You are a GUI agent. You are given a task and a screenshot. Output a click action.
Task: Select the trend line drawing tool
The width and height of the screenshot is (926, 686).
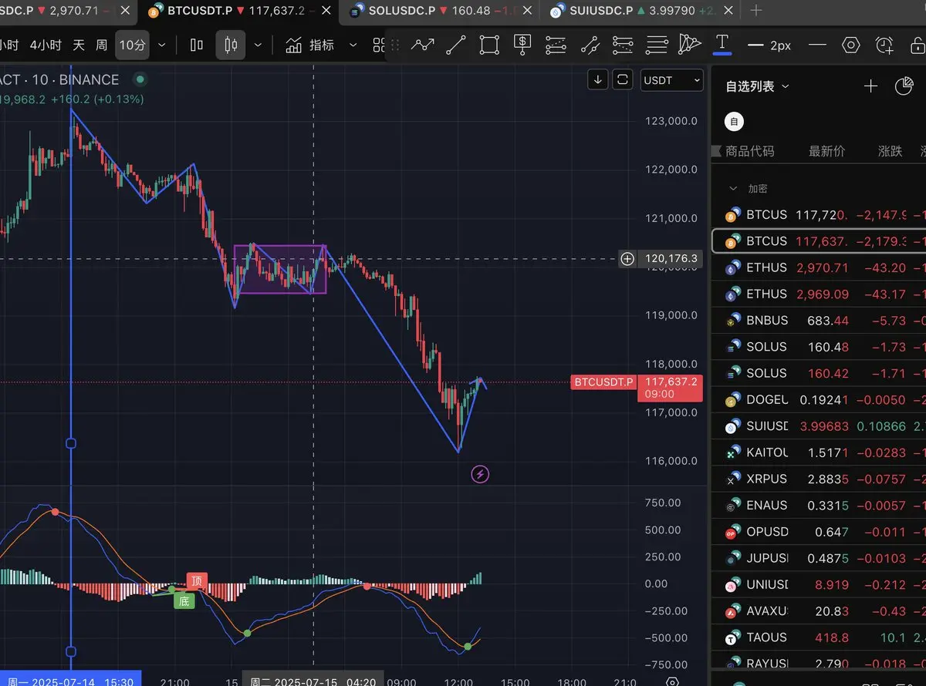point(456,45)
